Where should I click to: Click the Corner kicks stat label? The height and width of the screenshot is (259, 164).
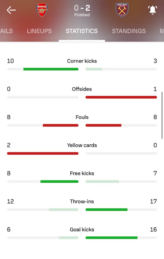tap(82, 61)
